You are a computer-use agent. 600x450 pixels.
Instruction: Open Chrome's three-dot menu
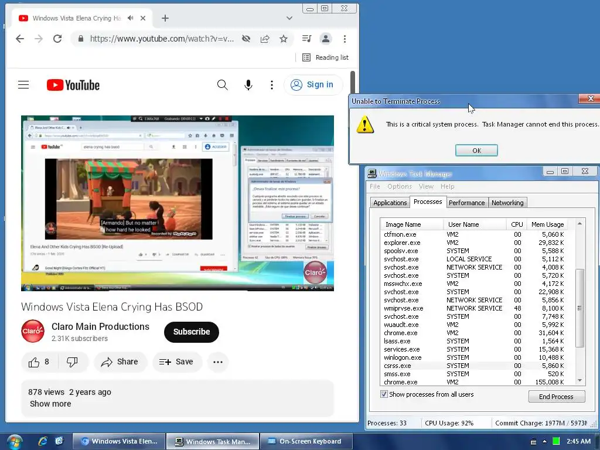345,39
